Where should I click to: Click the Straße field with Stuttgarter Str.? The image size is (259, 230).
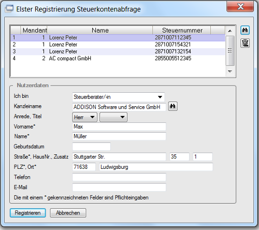tap(119, 157)
